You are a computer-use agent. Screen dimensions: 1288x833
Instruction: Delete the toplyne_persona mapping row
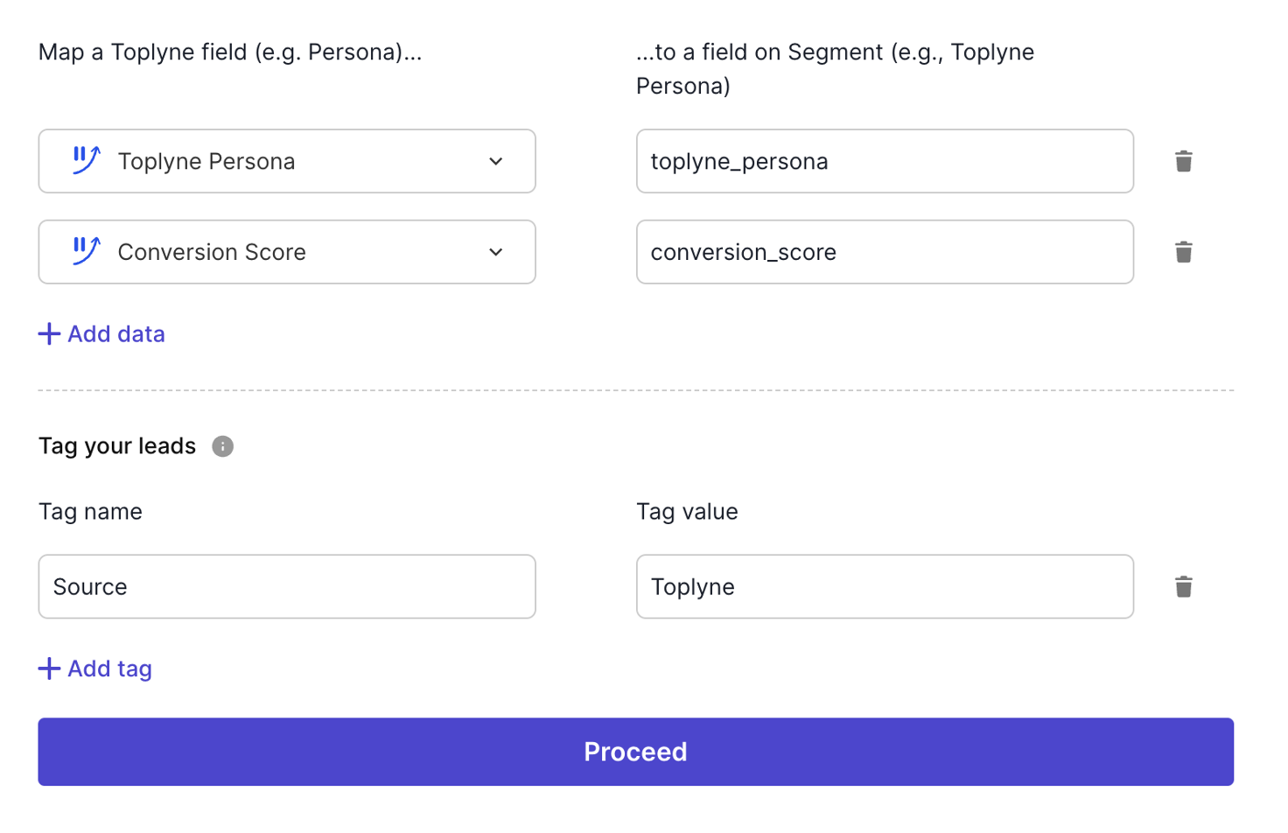pos(1183,161)
